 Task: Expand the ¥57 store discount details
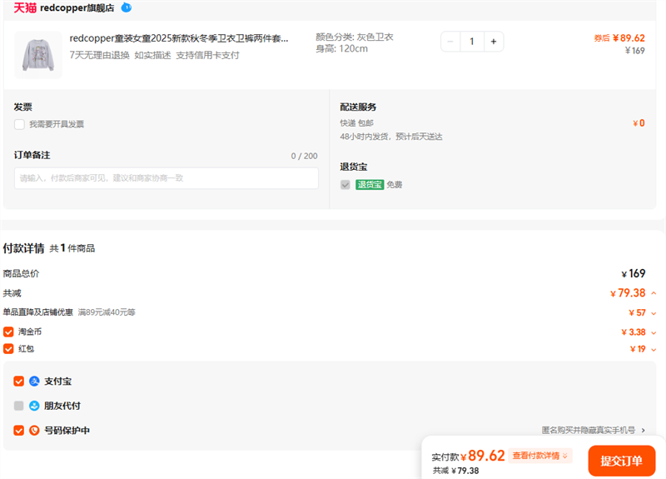click(654, 313)
